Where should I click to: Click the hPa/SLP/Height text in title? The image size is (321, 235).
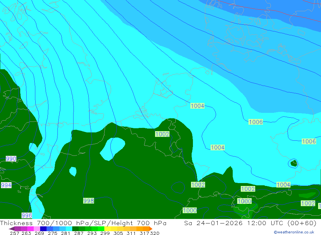pos(104,223)
